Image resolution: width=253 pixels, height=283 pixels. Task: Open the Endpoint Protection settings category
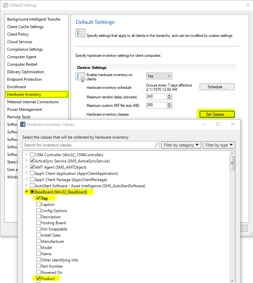tap(24, 79)
